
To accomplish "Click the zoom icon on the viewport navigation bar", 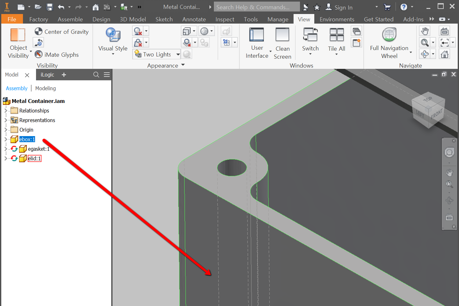I will pyautogui.click(x=449, y=184).
